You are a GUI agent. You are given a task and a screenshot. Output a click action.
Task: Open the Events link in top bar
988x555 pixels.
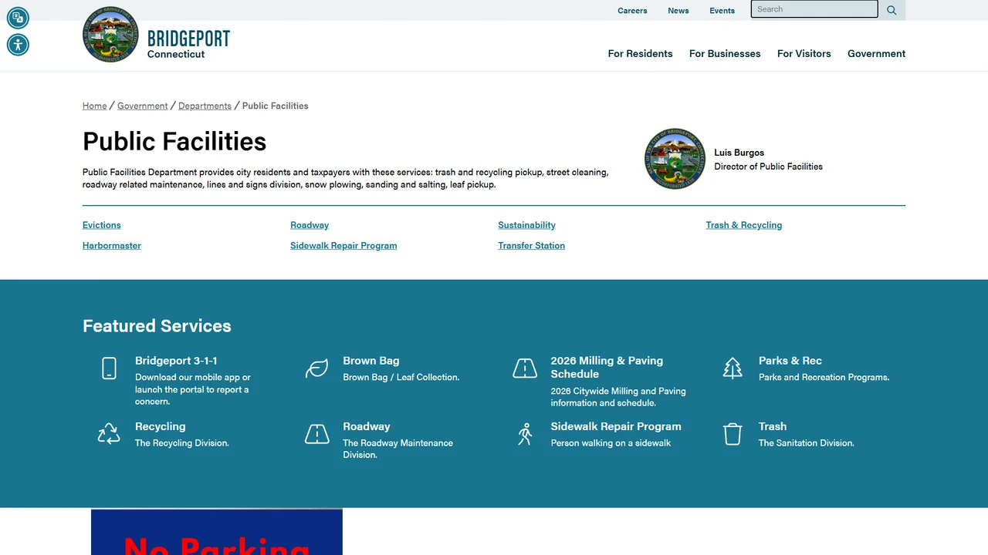pyautogui.click(x=722, y=11)
